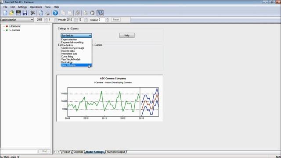Click the ABC Camera Company forecast chart
Image resolution: width=281 pixels, height=158 pixels.
tap(110, 98)
